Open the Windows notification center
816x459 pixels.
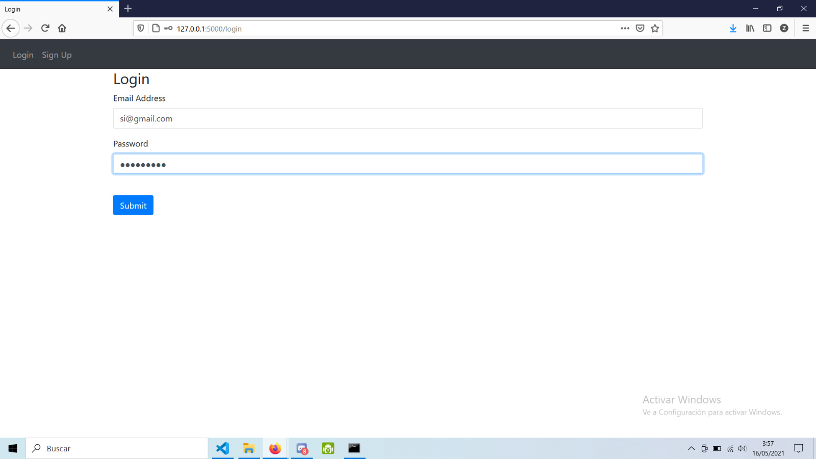point(799,448)
